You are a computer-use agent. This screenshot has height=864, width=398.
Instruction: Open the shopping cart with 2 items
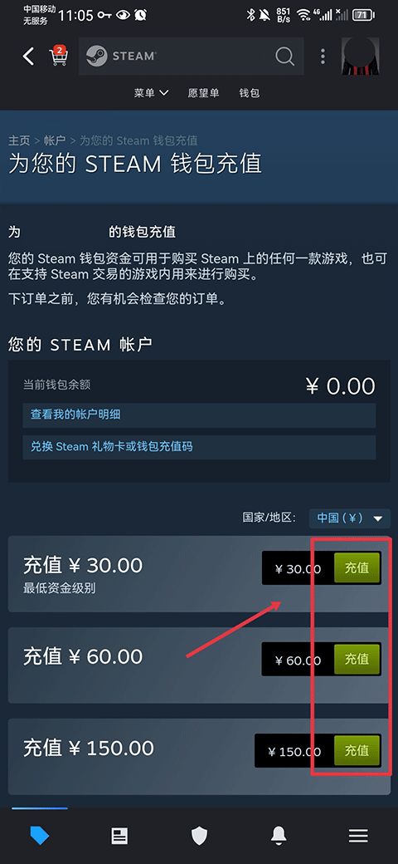click(58, 56)
